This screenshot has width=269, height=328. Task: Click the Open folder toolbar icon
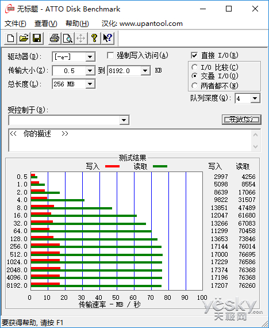pos(24,39)
